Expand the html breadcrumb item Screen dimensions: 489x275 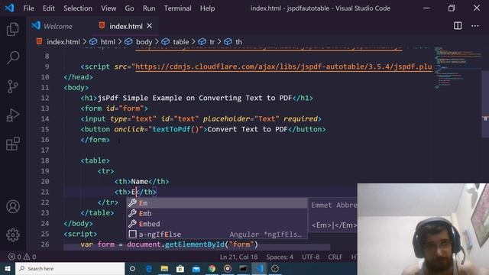pos(108,42)
